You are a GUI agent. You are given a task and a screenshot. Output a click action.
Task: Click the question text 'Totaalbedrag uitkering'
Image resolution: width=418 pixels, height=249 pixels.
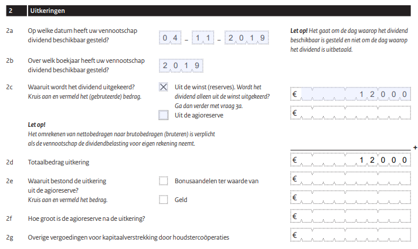[x=59, y=162]
